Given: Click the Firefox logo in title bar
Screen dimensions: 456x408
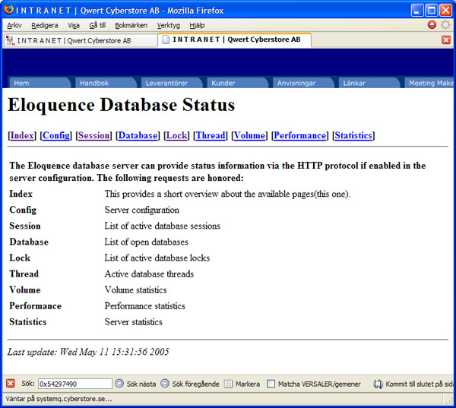Looking at the screenshot, I should (8, 10).
